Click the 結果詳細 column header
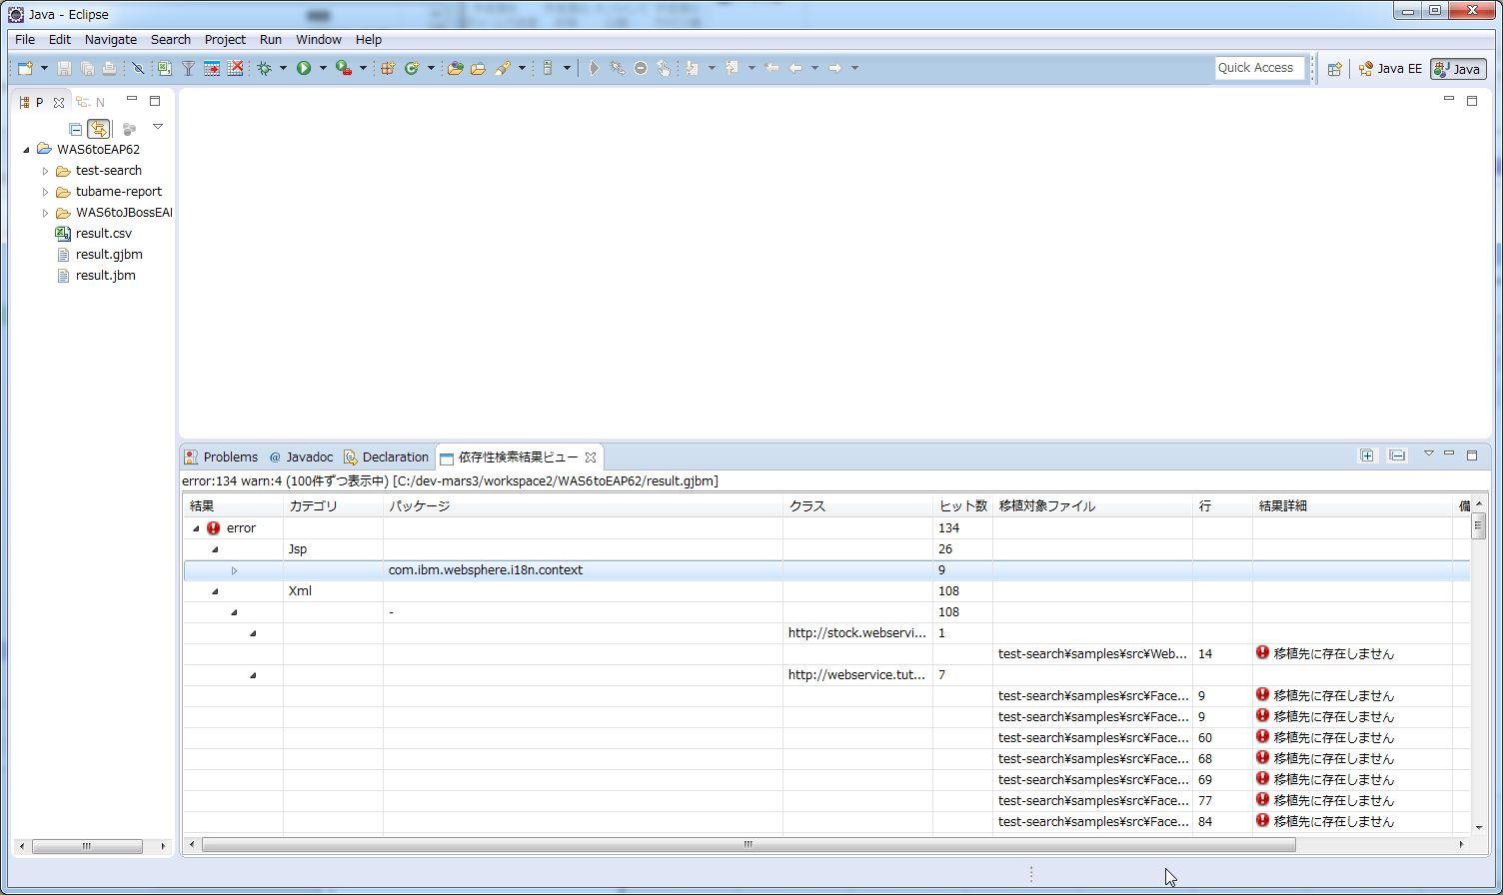Screen dimensions: 1503x895 pos(1352,505)
